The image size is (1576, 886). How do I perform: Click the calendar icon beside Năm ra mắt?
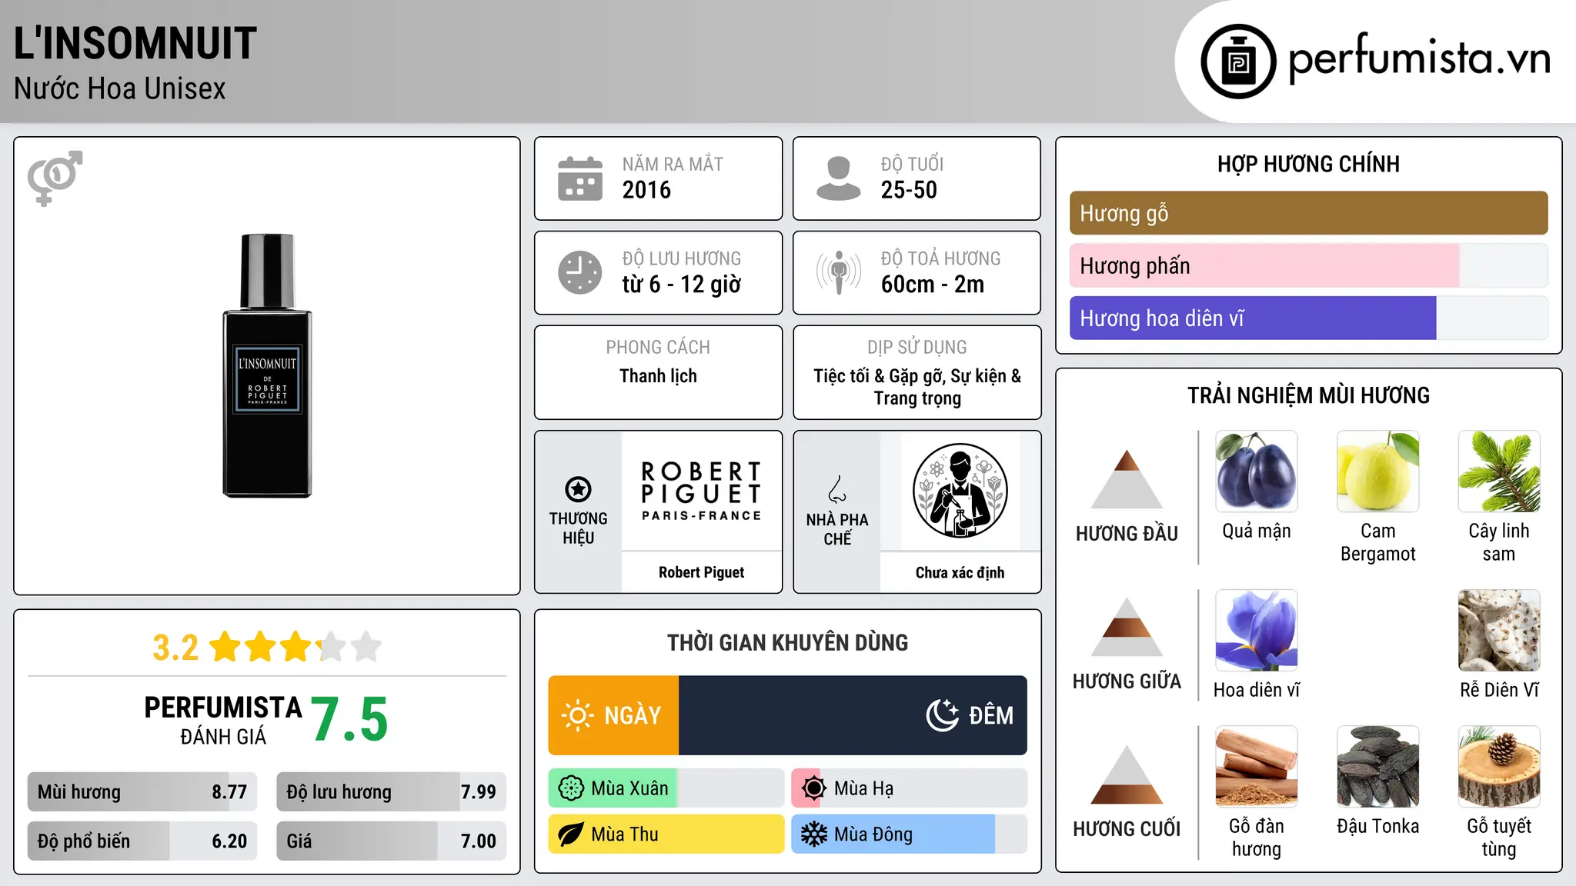point(580,178)
